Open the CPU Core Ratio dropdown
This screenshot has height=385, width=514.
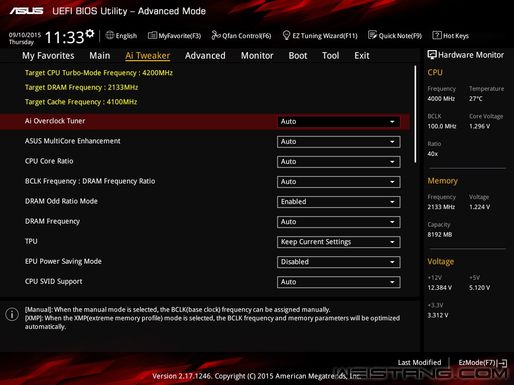[x=339, y=162]
